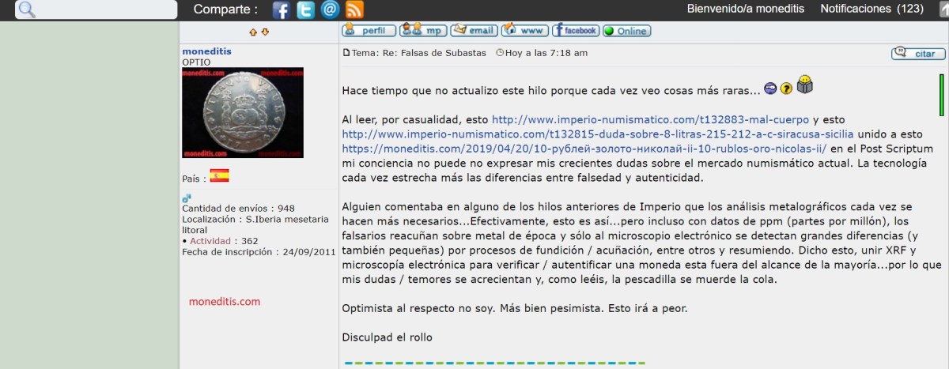Screen dimensions: 949x369
Task: Open the user's perfil button
Action: point(369,31)
